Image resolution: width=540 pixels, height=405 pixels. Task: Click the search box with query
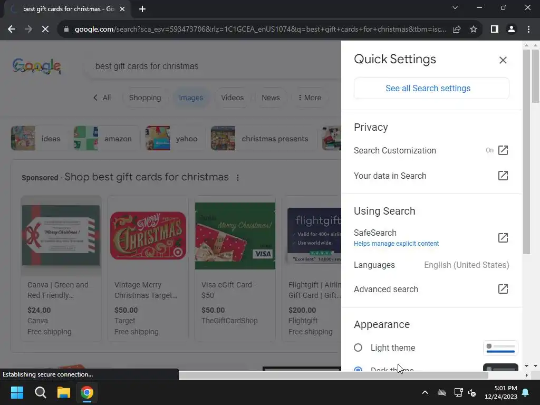(x=214, y=66)
